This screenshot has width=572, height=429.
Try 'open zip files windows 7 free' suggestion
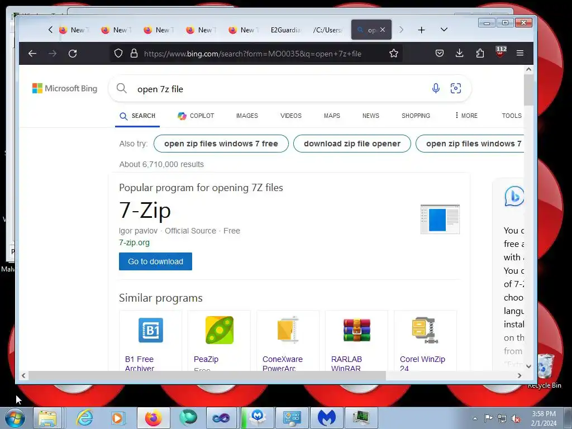pos(221,144)
